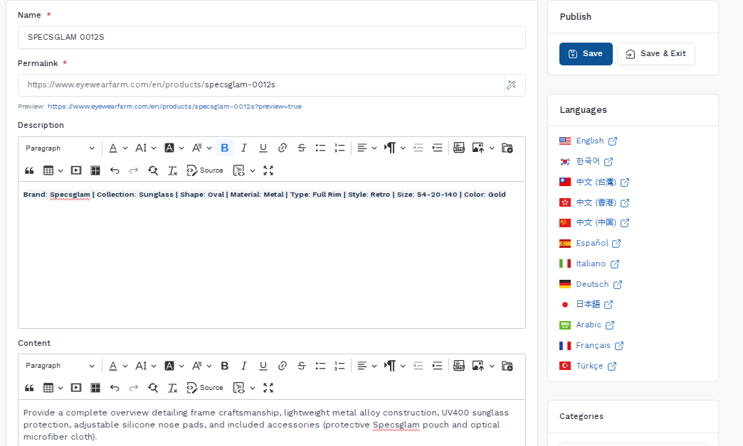Maximize the Content editor to fullscreen
This screenshot has width=743, height=446.
(x=268, y=388)
